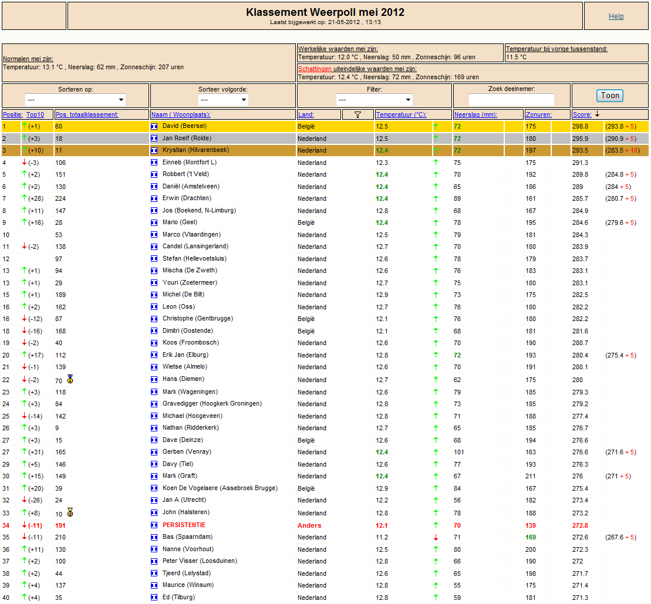Screen dimensions: 651x604
Task: Click the medal icon in Hans (Diemen) row
Action: [x=70, y=379]
